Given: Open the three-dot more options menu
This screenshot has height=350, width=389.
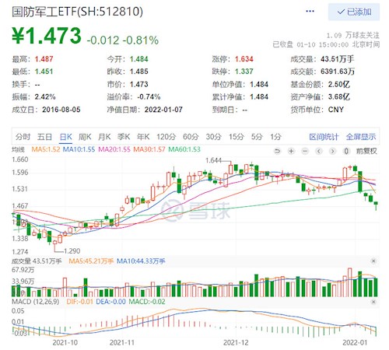Looking at the screenshot, I should [x=310, y=11].
